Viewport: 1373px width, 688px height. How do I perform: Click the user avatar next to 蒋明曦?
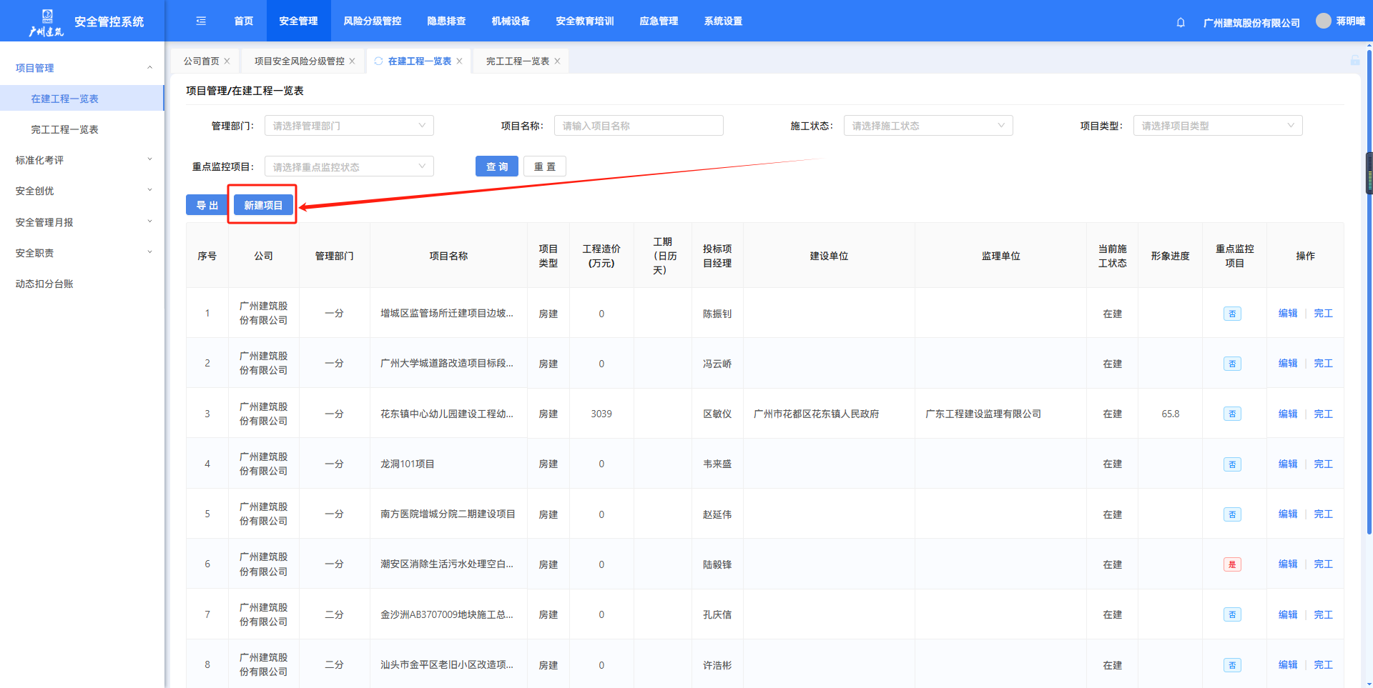click(x=1324, y=21)
